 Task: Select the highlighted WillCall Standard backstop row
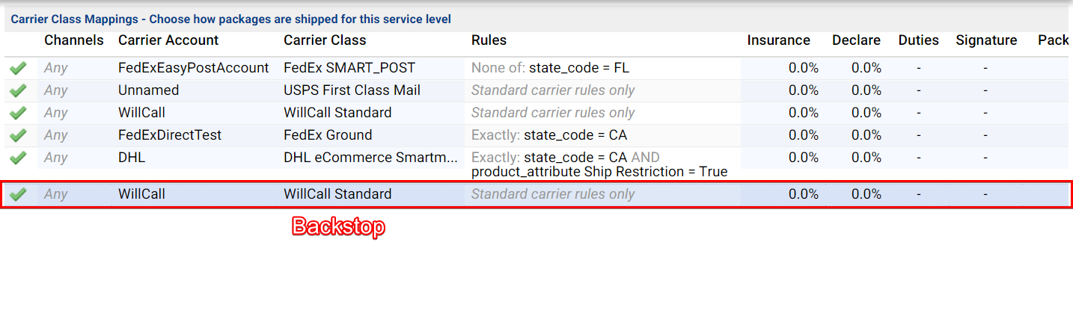536,194
